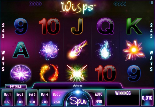
Task: Select the Bet 1 0.50 option
Action: [x=7, y=98]
